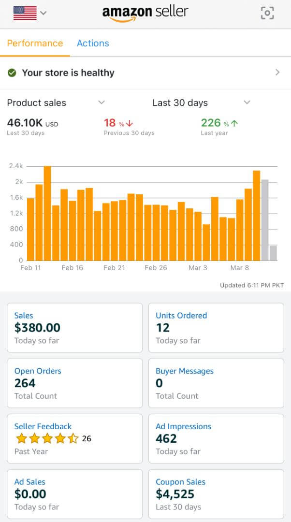Tap the barcode scanner icon
291x522 pixels.
point(267,13)
